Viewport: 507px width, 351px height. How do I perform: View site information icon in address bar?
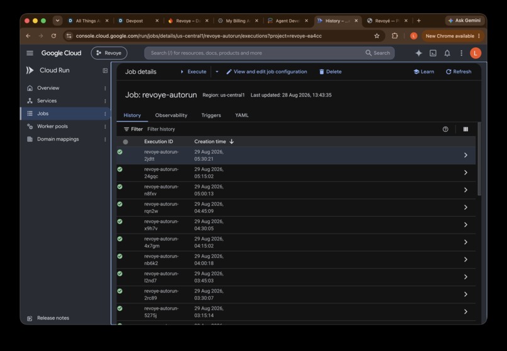pos(69,36)
